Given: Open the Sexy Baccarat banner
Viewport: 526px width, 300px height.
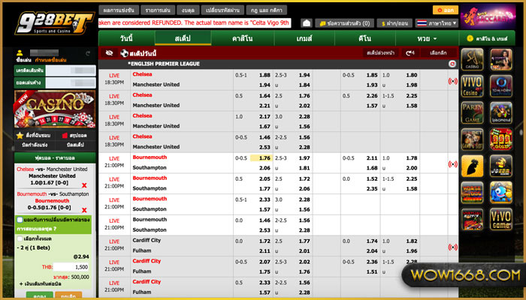Looking at the screenshot, I should click(x=500, y=16).
